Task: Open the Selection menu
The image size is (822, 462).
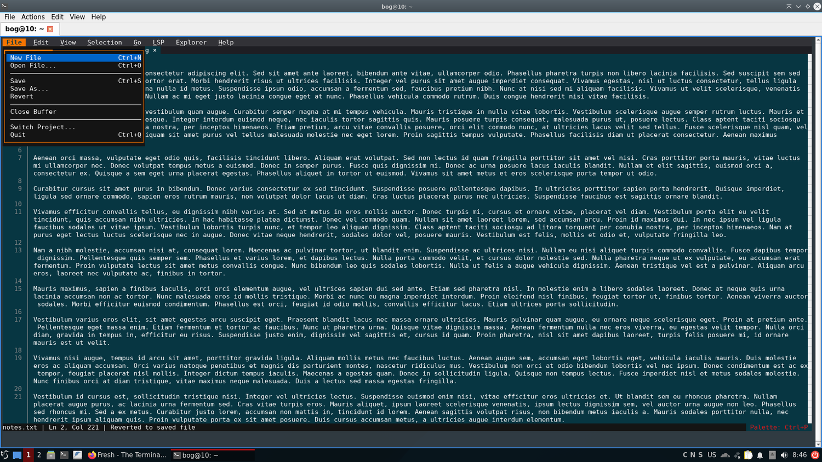Action: tap(104, 42)
